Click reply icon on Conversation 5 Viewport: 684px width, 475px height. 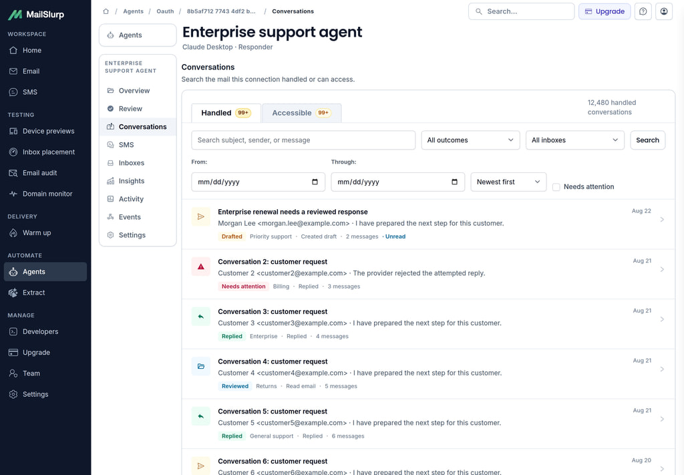[200, 416]
